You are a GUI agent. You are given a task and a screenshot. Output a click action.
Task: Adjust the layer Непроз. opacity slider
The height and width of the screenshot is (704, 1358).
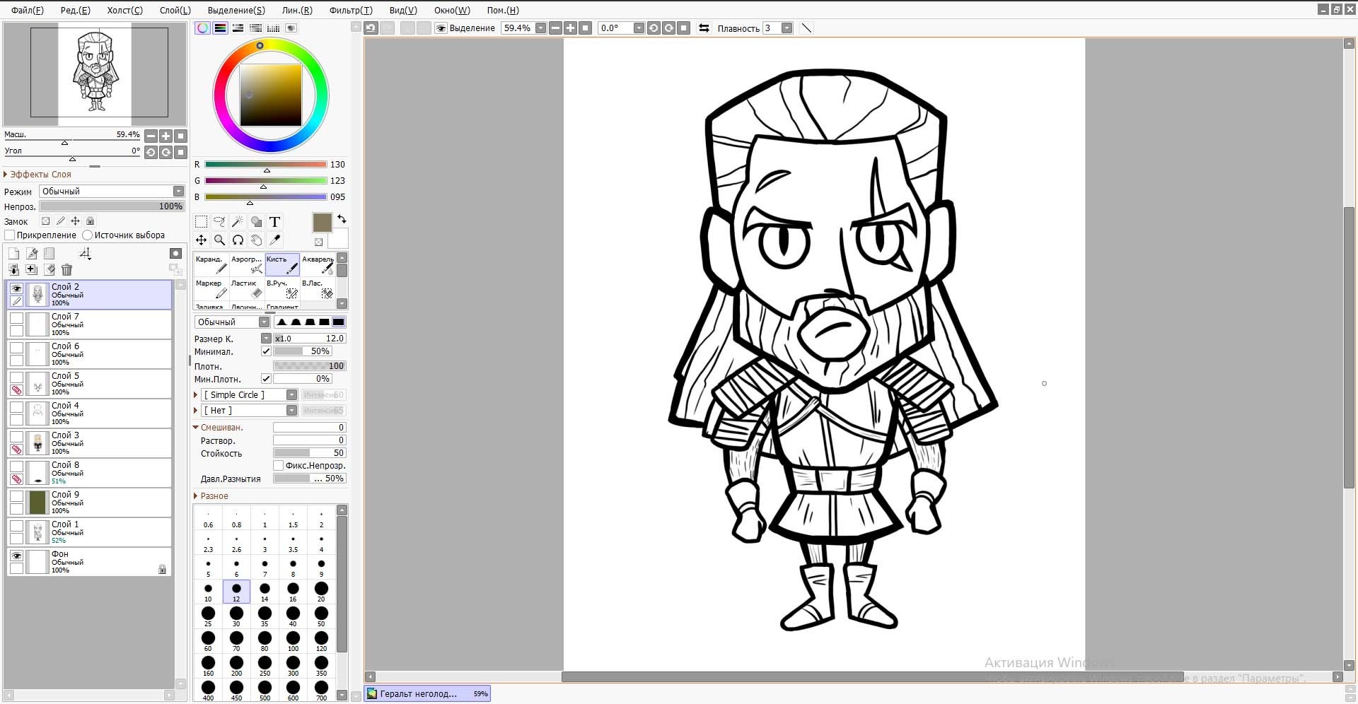[112, 206]
